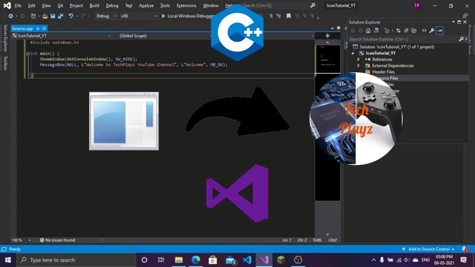Click Add to Source Control
Viewport: 475px width, 267px height.
[429, 249]
